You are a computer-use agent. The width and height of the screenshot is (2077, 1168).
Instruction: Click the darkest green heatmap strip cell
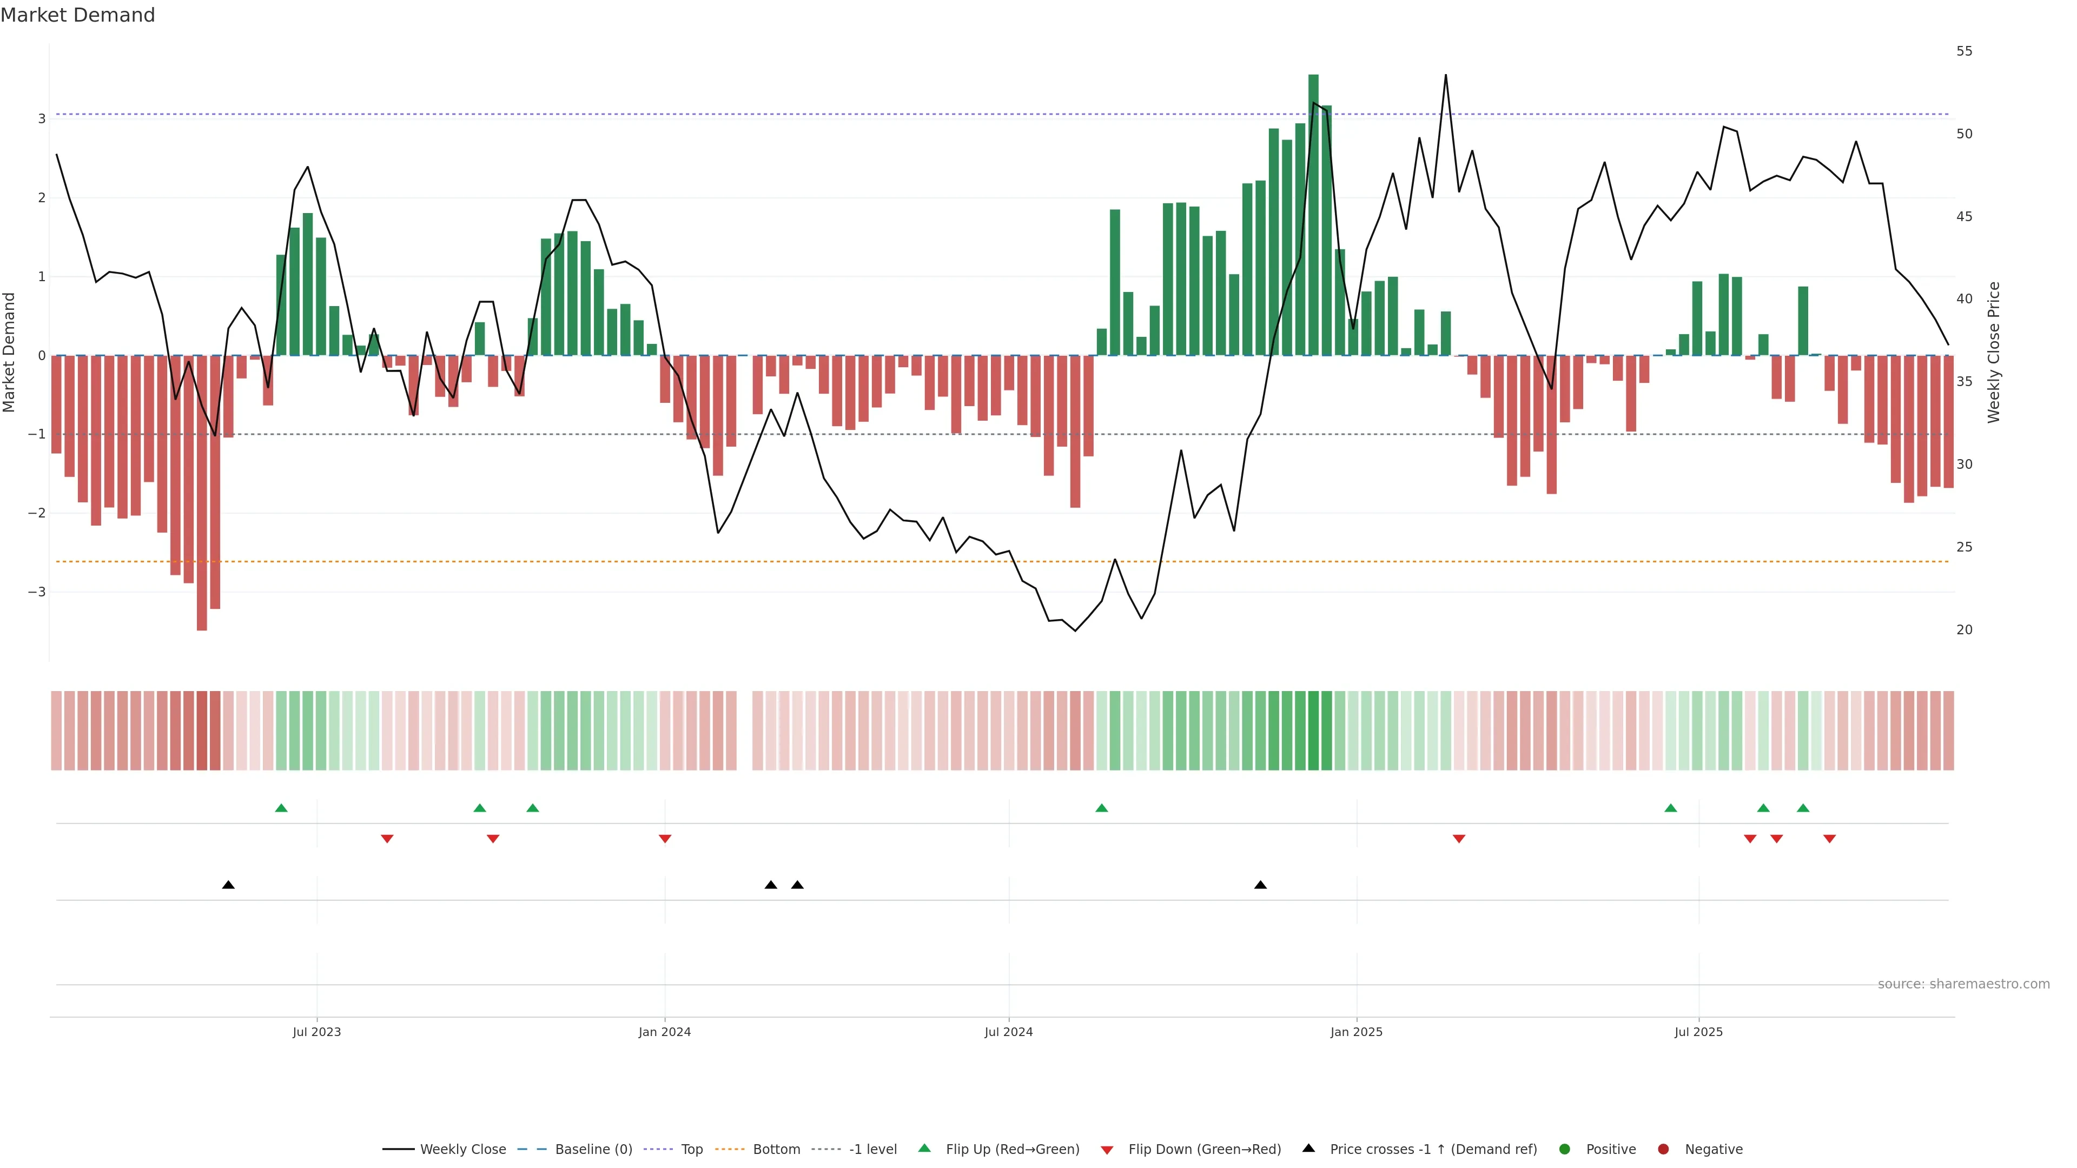tap(1313, 731)
